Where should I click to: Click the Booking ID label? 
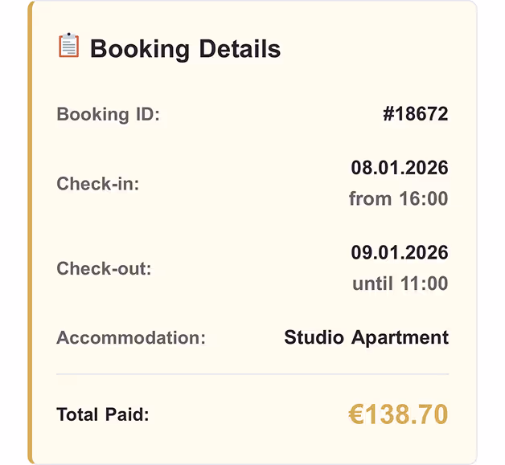[109, 114]
